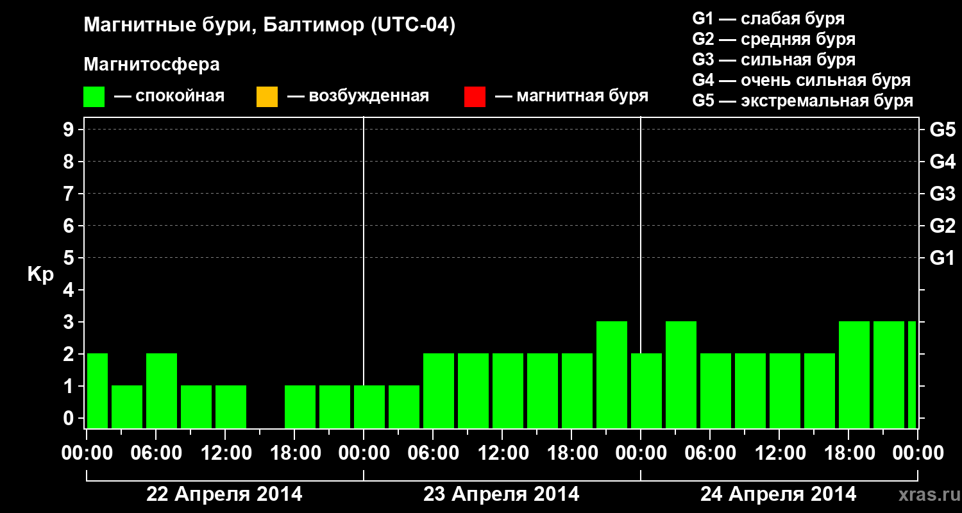Image resolution: width=962 pixels, height=513 pixels.
Task: Click the red 'магнитная буря' legend swatch
Action: (475, 97)
